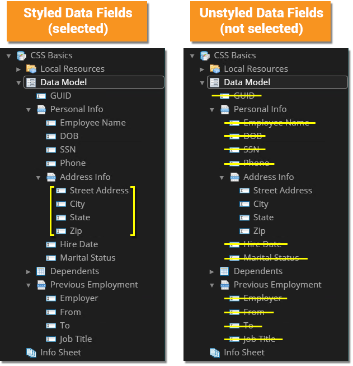Click the Data Model icon in right tree
The height and width of the screenshot is (366, 353).
click(215, 82)
